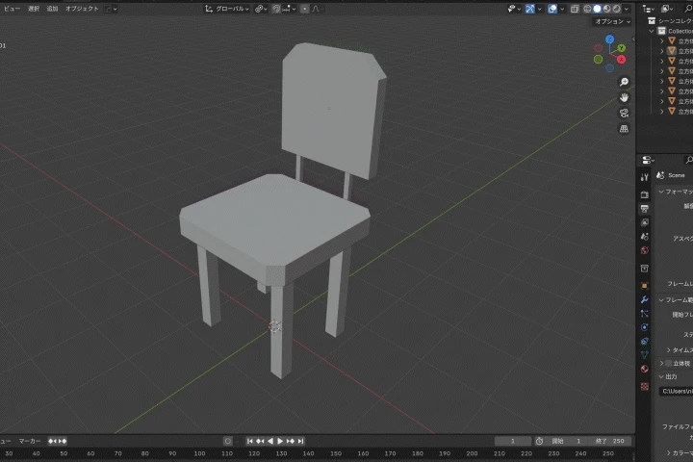Toggle X-ray mode
The image size is (693, 462).
(574, 9)
